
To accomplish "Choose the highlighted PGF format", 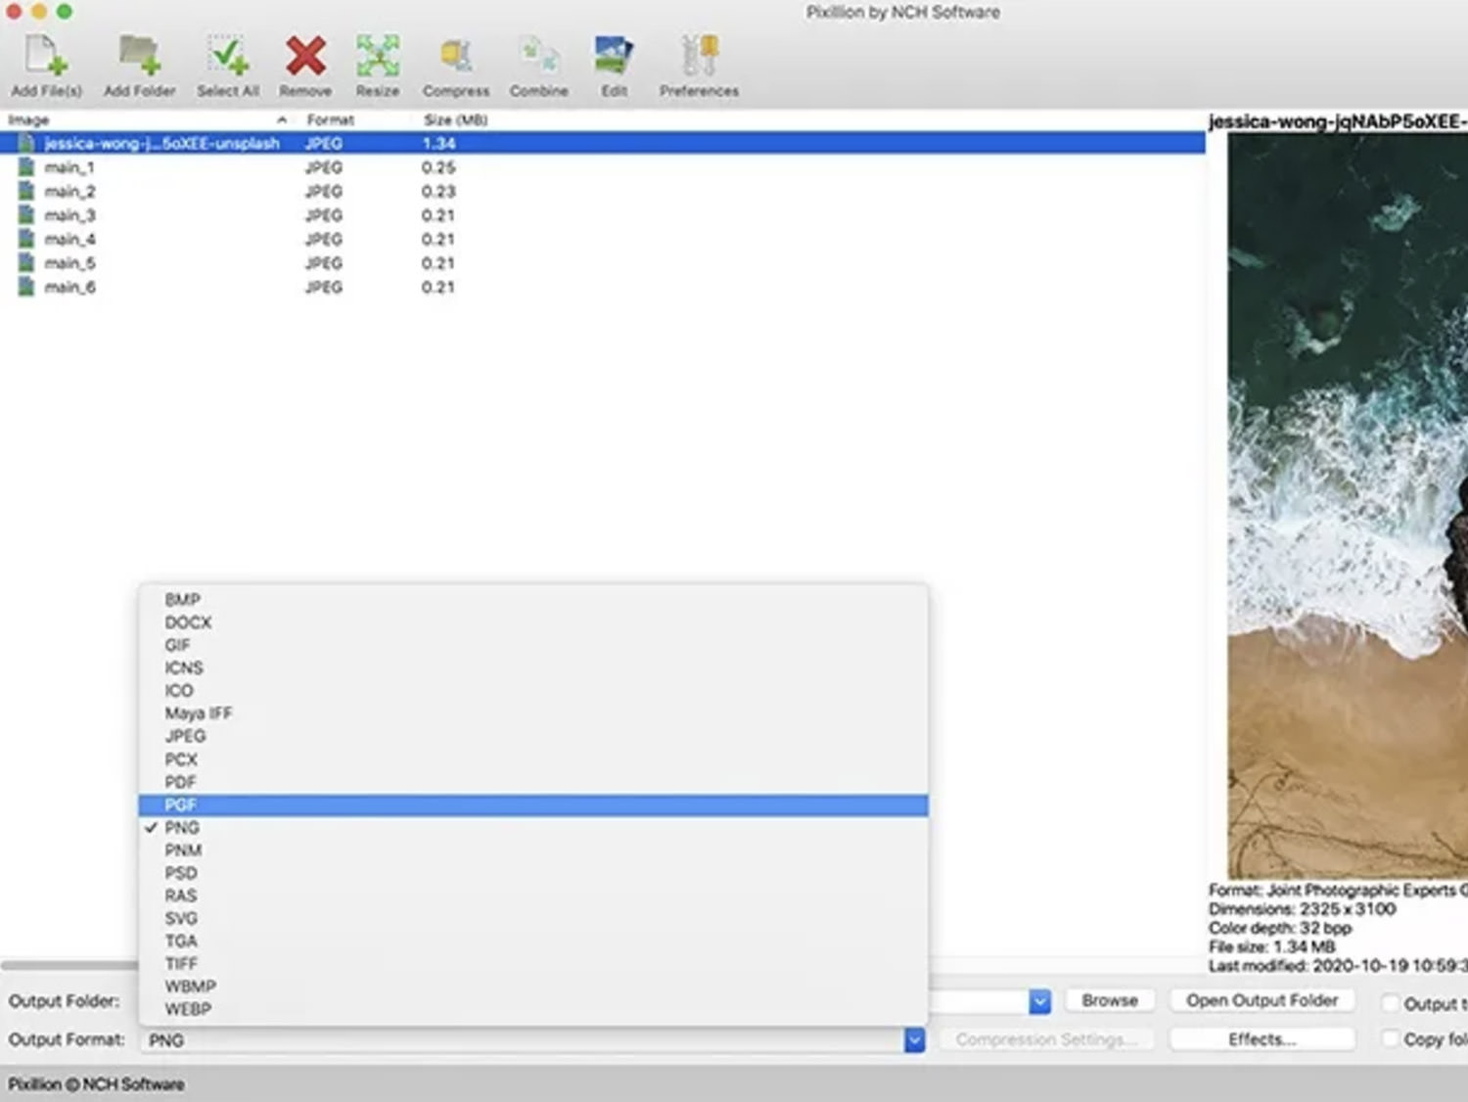I will tap(533, 804).
